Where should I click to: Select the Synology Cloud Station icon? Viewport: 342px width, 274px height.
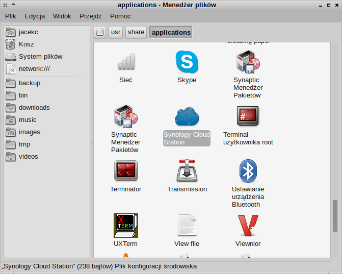pos(187,116)
